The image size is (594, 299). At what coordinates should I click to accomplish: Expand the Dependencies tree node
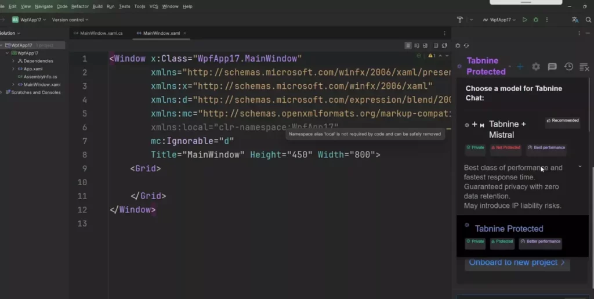13,61
